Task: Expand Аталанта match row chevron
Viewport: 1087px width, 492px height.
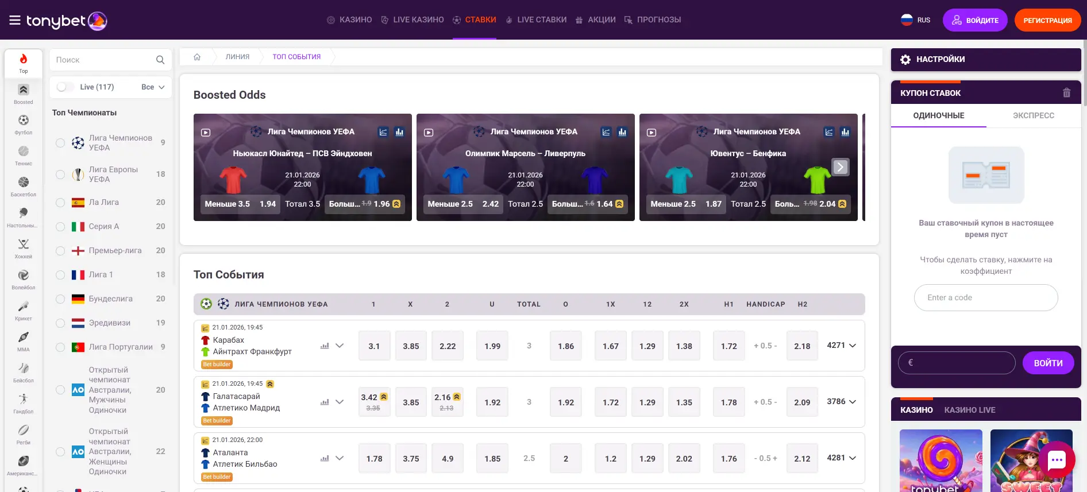Action: (x=340, y=458)
